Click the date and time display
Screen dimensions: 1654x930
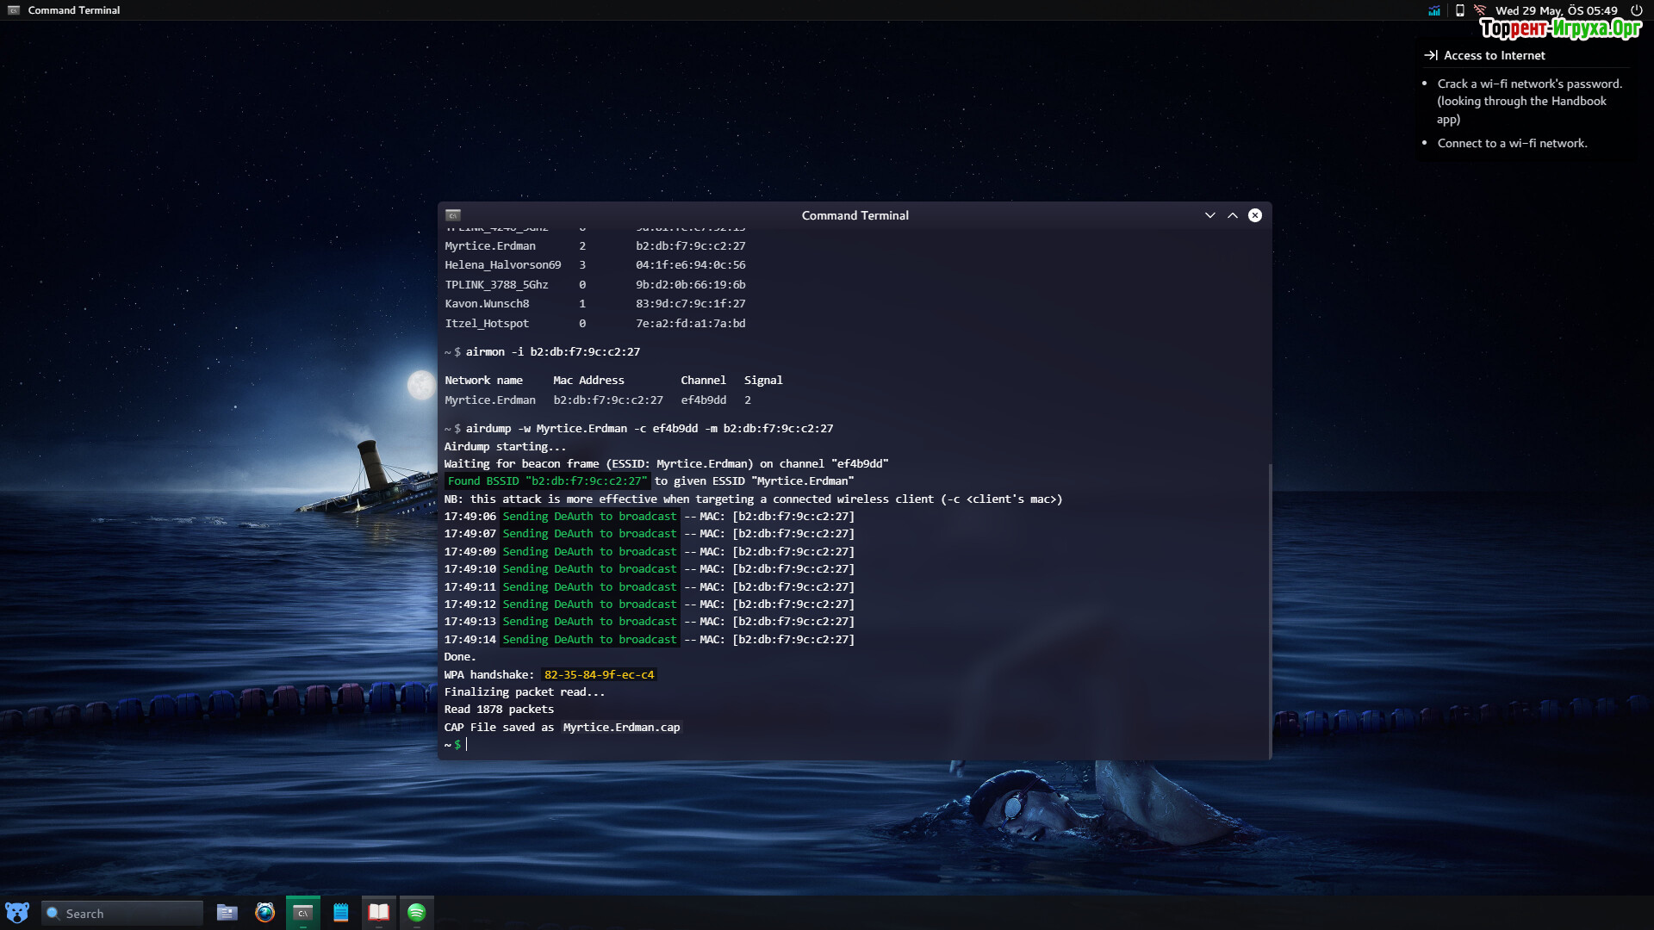coord(1556,10)
